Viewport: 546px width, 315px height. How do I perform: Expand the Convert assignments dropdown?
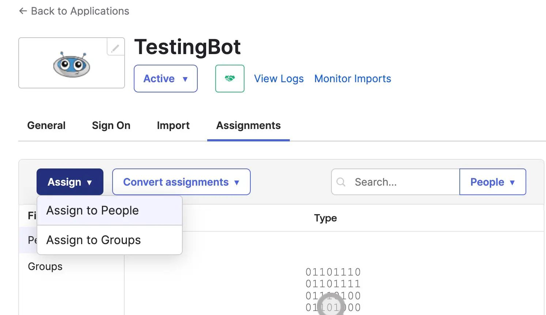pos(181,182)
